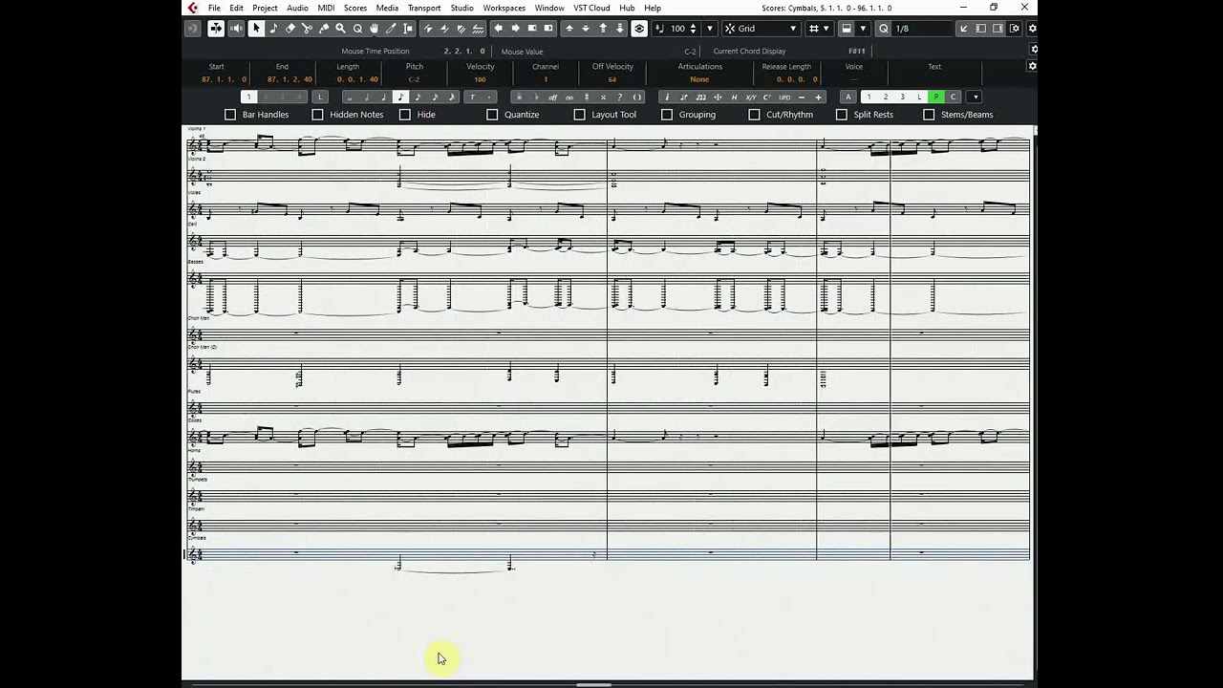This screenshot has height=688, width=1223.
Task: Open the insert velocity dropdown arrow
Action: tap(710, 29)
